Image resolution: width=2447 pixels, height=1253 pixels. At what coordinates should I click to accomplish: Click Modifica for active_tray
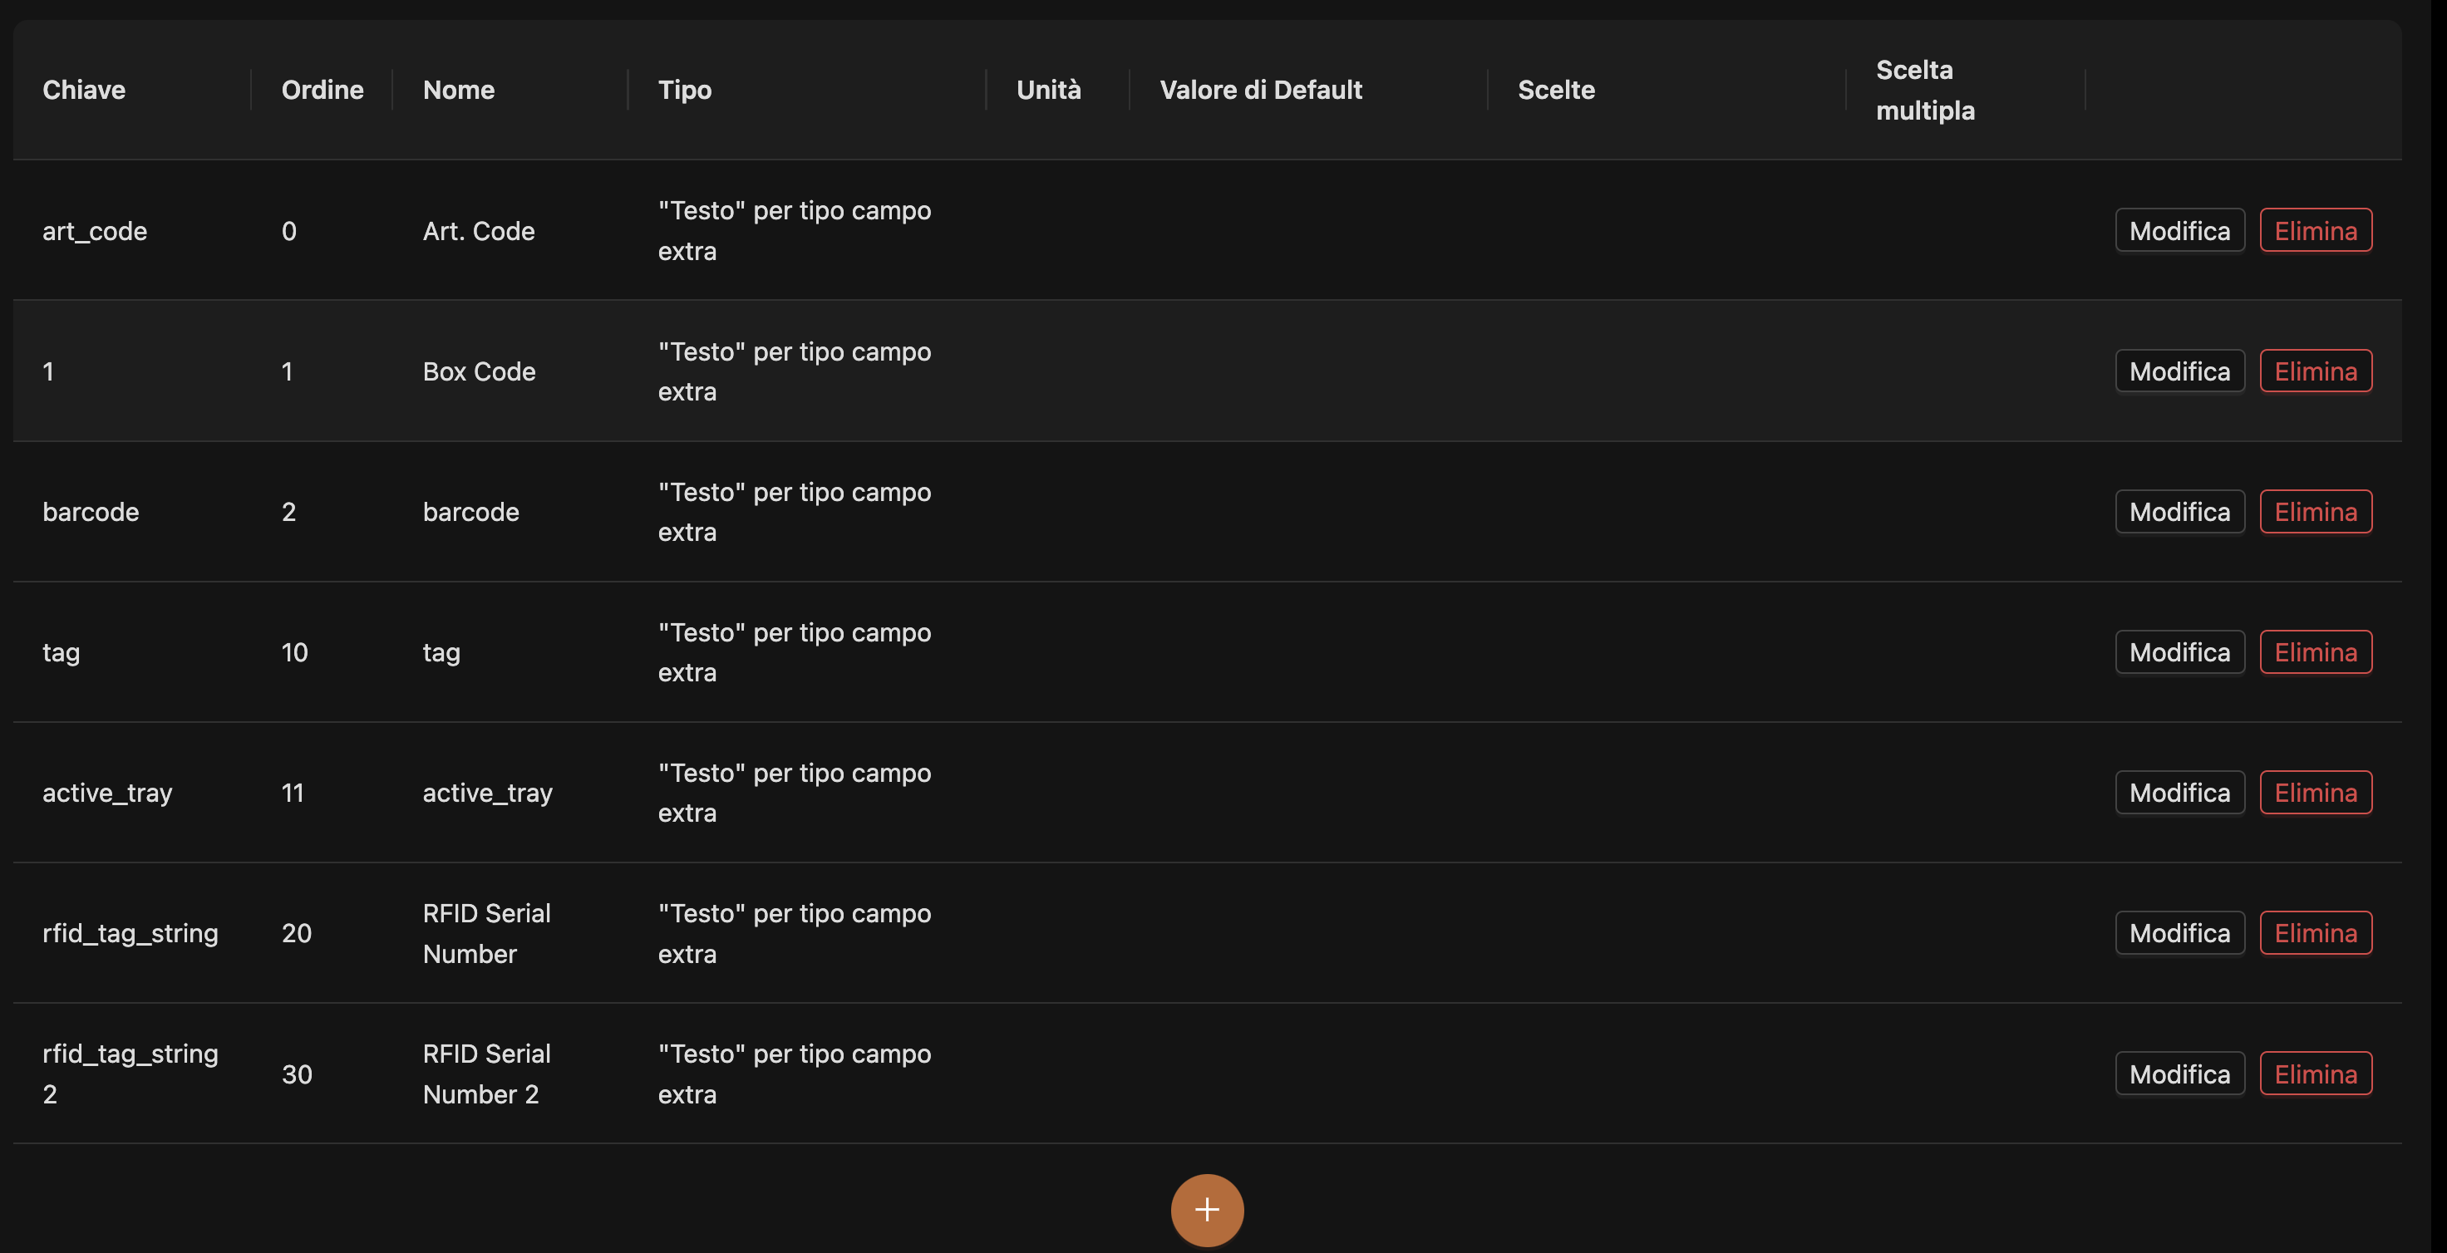coord(2179,792)
